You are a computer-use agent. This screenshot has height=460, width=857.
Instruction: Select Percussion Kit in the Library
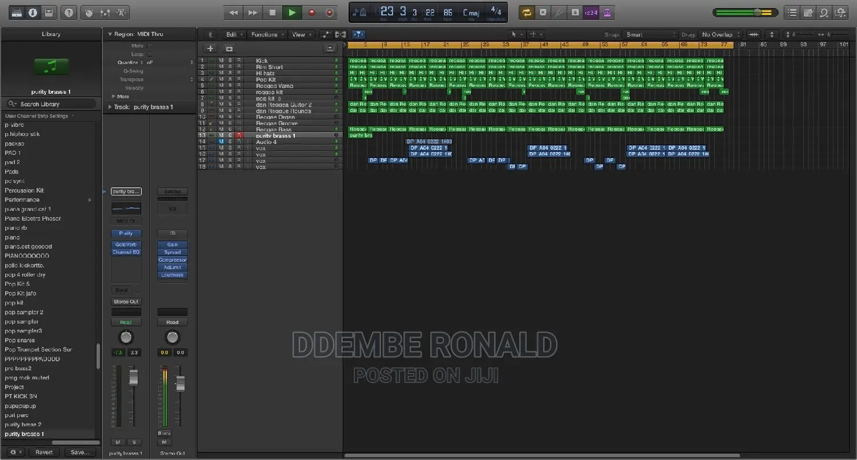(24, 190)
